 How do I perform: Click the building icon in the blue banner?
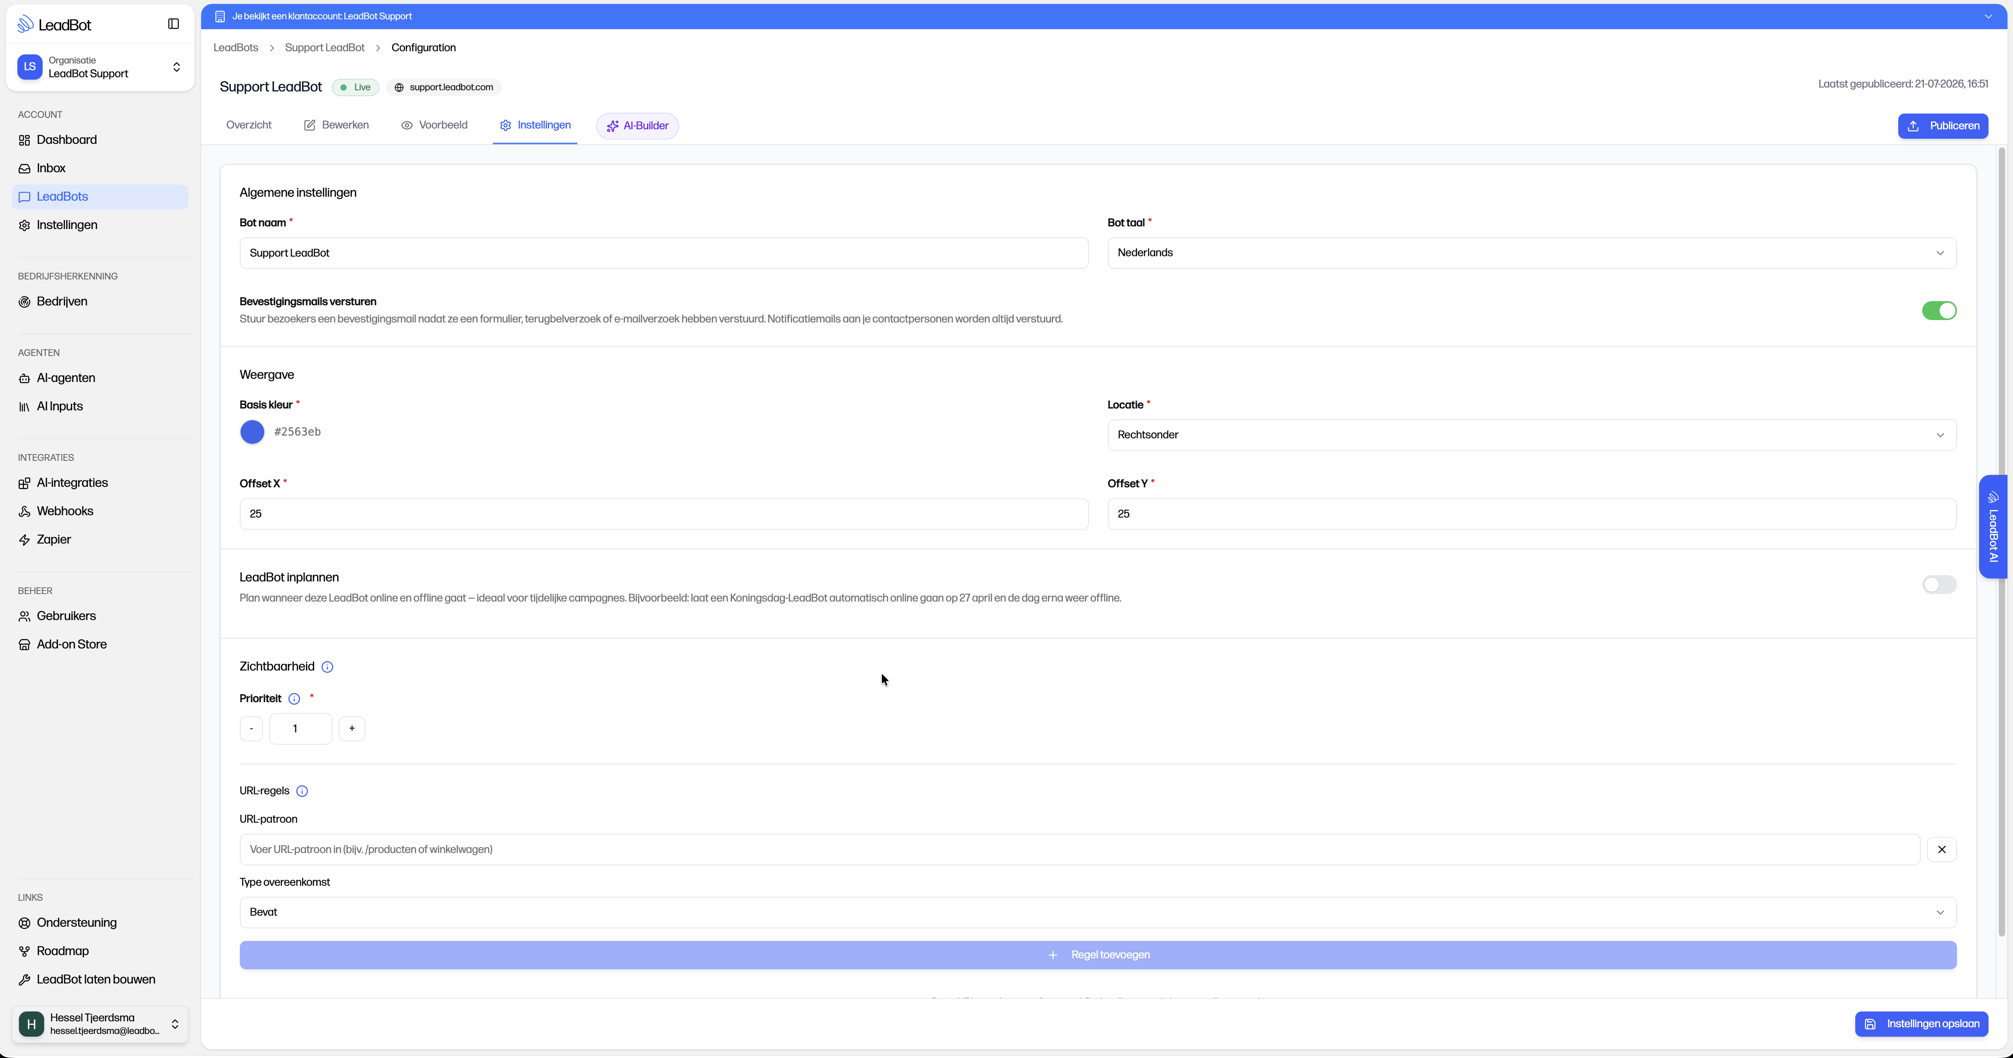coord(220,17)
